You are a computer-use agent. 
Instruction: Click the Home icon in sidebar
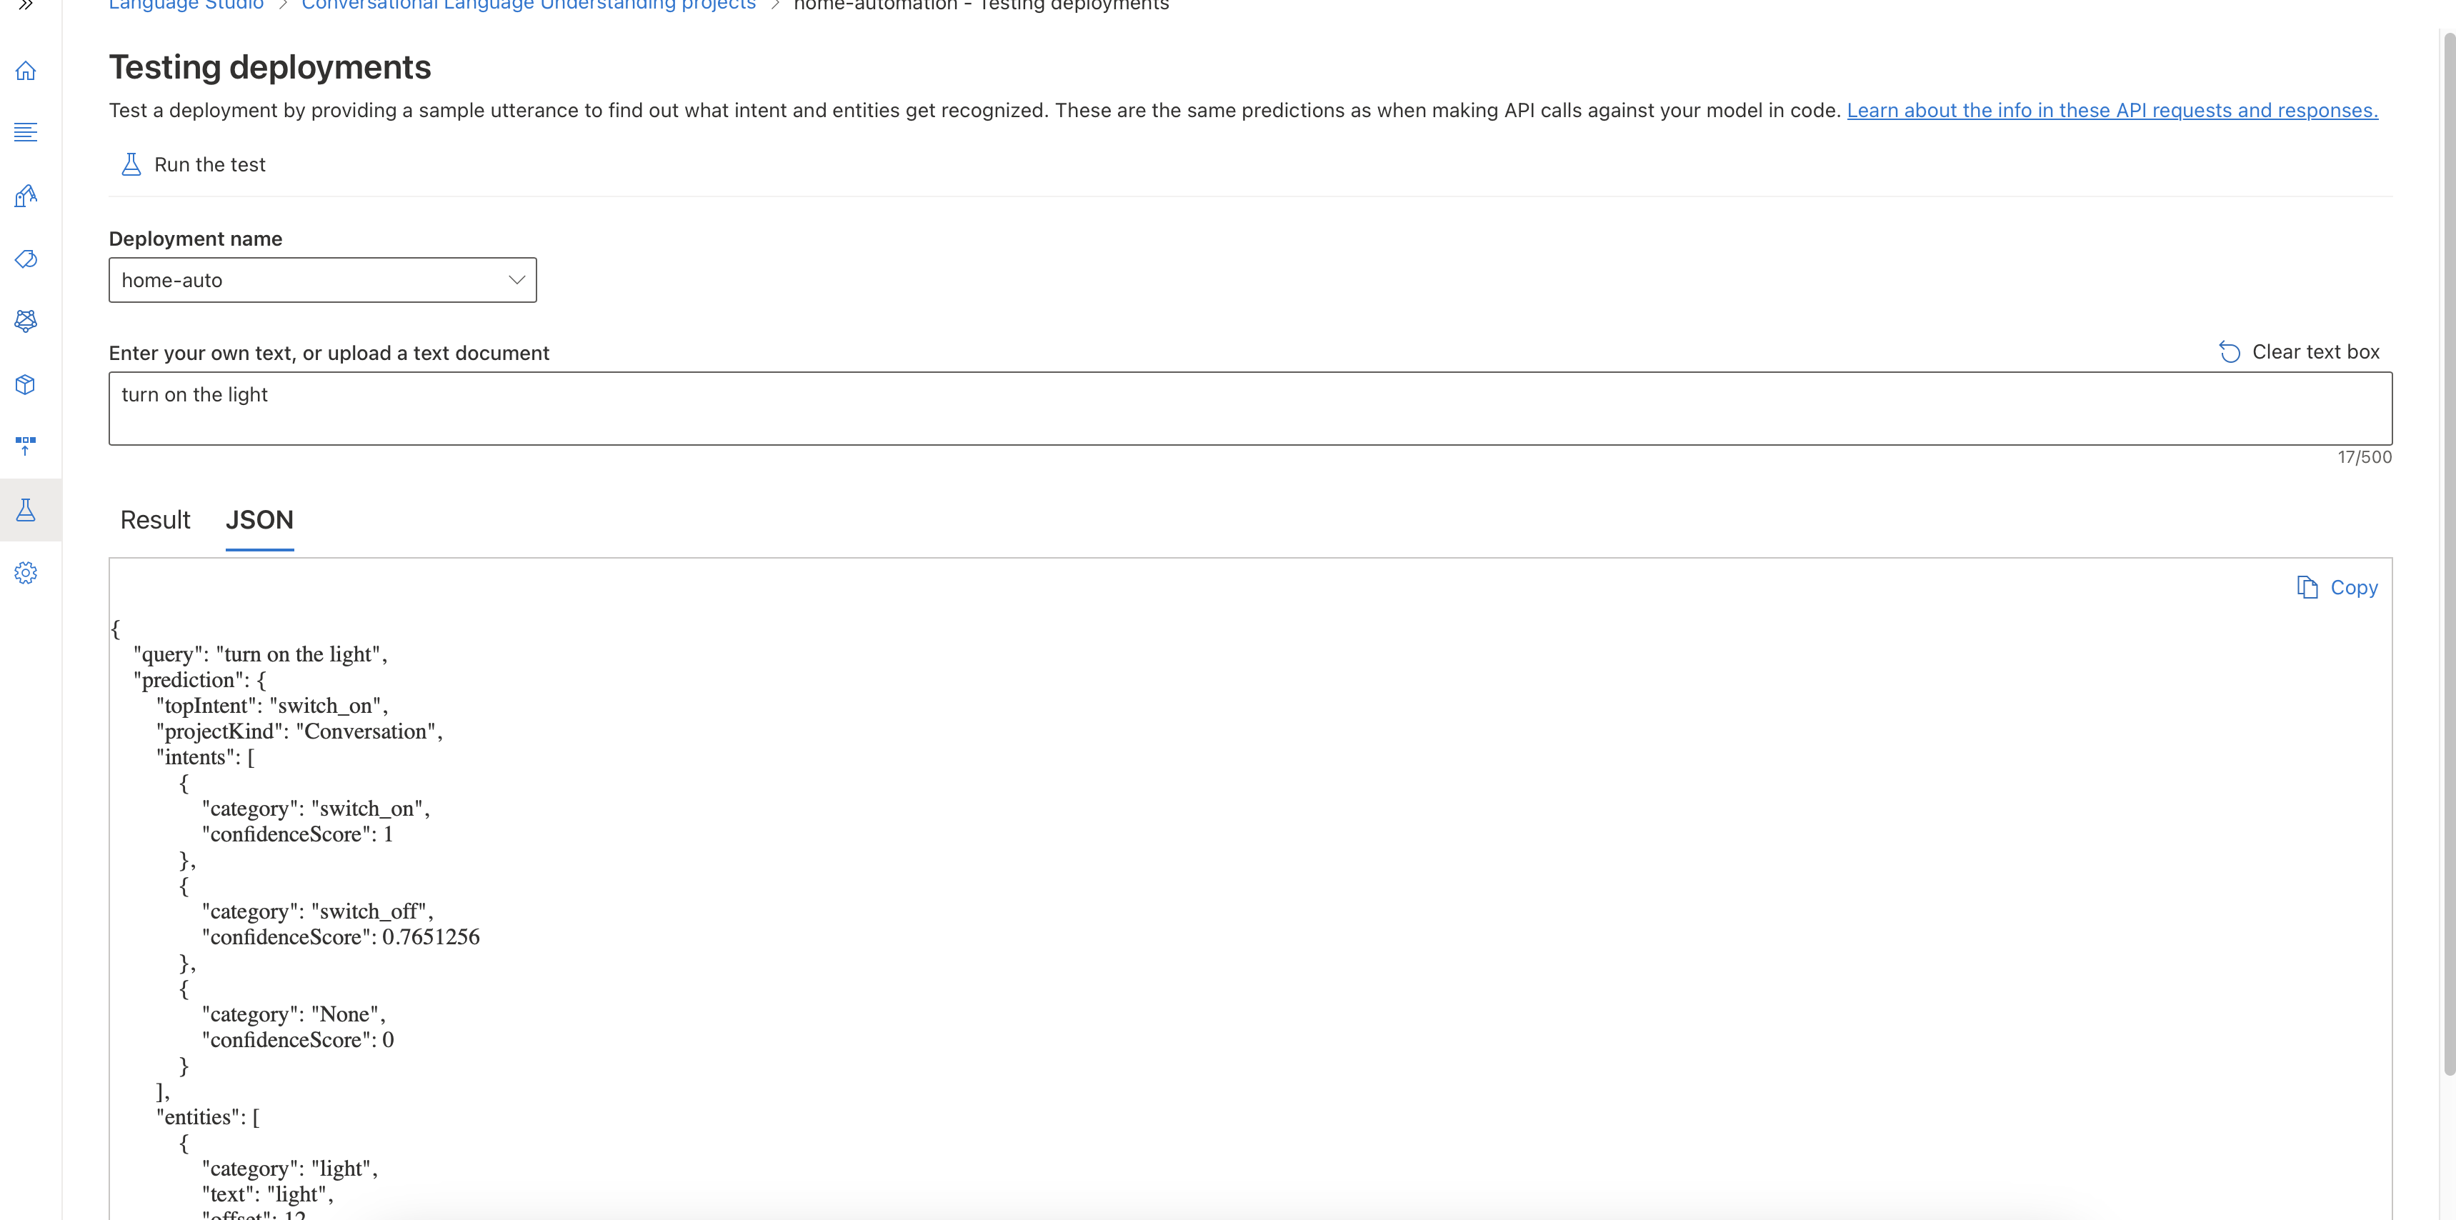[x=26, y=71]
